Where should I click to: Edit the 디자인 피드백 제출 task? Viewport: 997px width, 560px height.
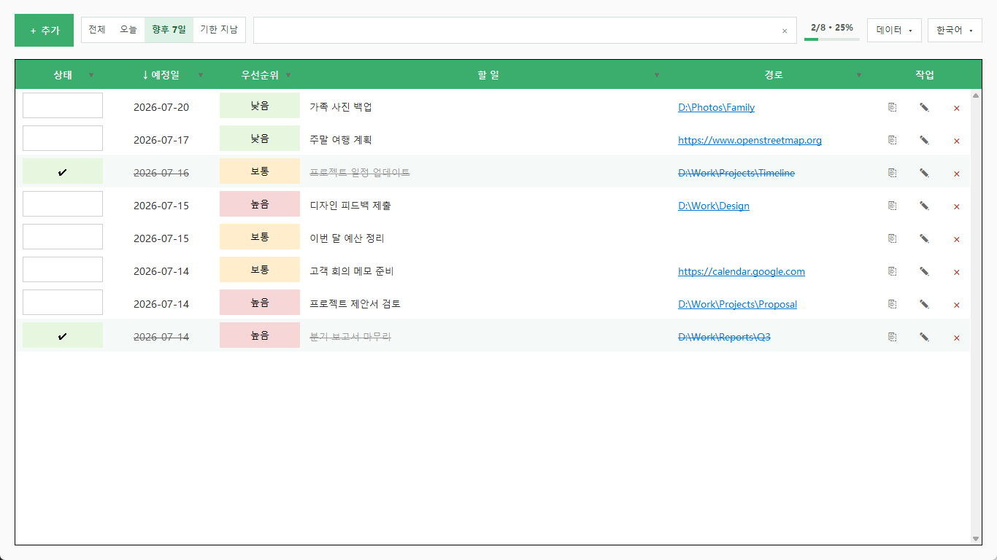(x=924, y=206)
